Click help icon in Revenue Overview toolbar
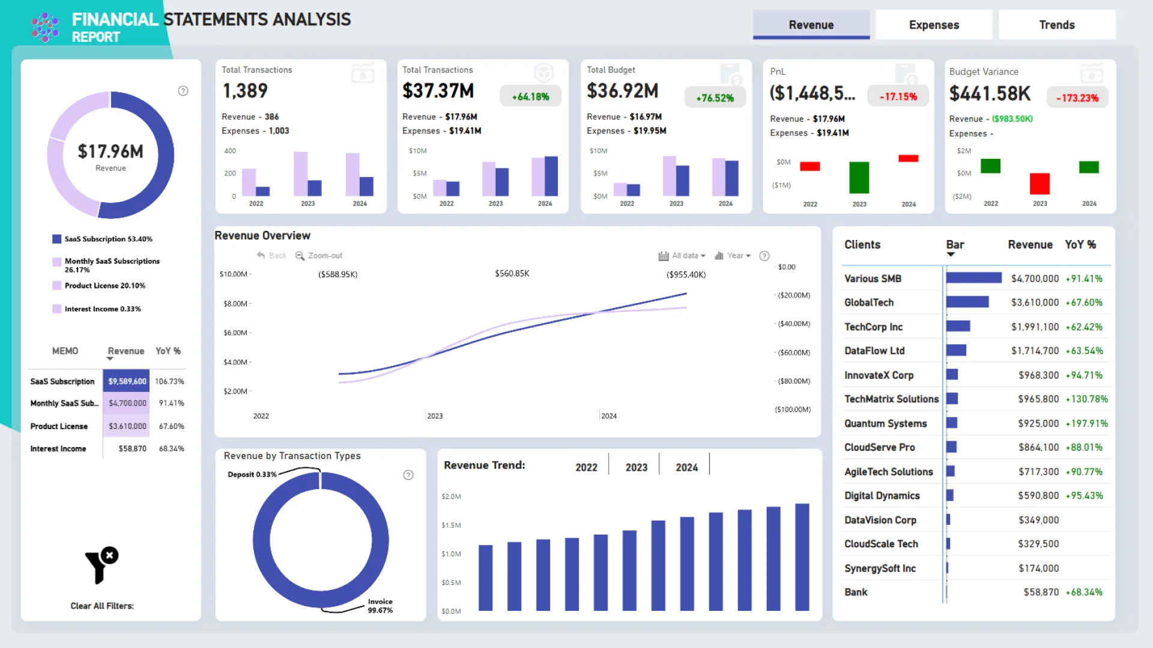The height and width of the screenshot is (648, 1153). point(764,256)
